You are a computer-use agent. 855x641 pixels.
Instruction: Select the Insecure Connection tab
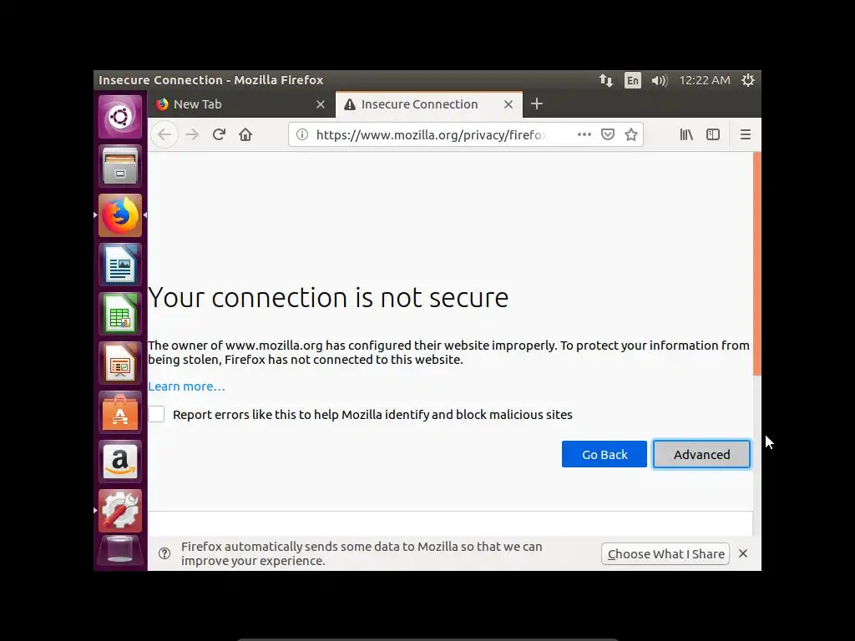(429, 104)
